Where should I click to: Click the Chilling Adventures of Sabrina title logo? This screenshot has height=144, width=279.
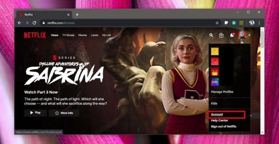tap(64, 73)
